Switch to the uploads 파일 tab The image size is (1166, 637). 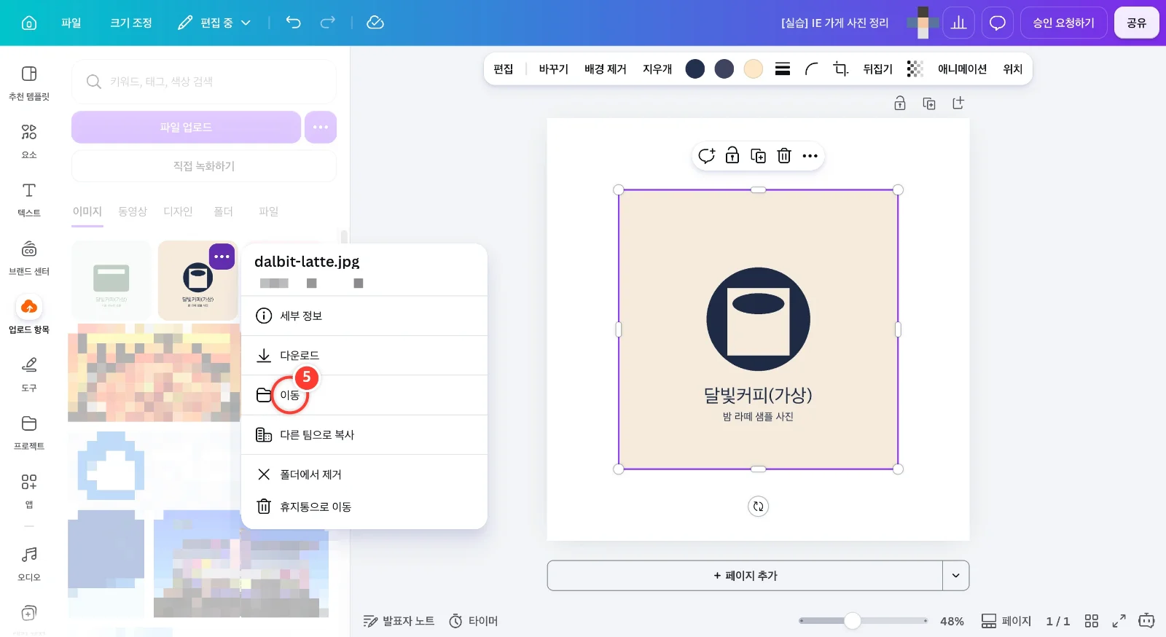(x=269, y=211)
